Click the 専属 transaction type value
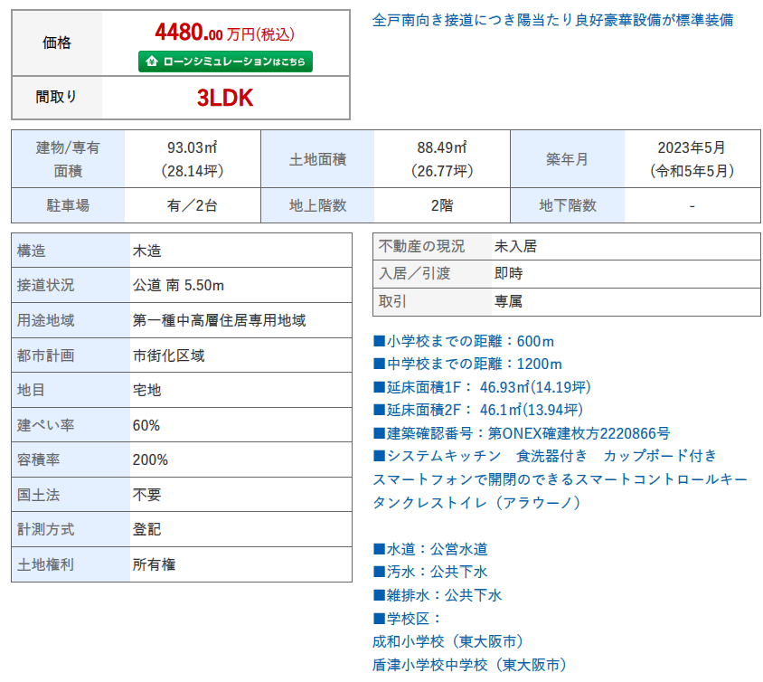This screenshot has height=682, width=763. coord(508,301)
